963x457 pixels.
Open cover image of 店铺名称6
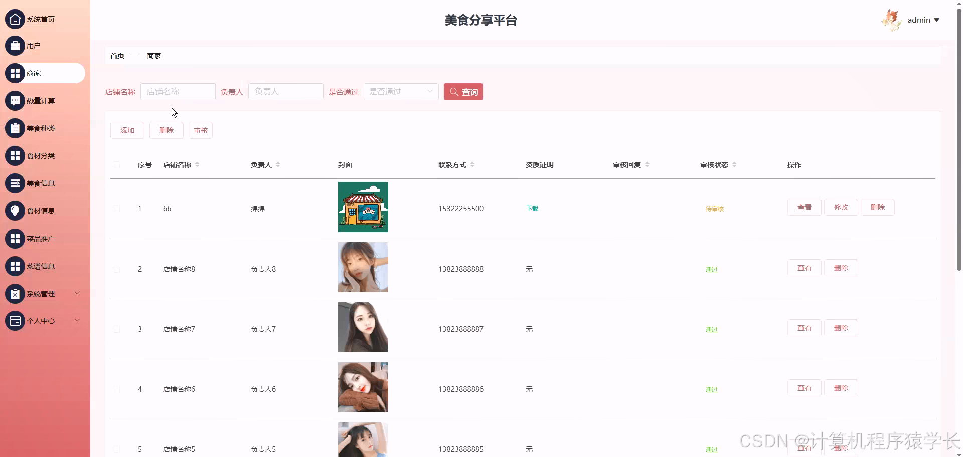click(363, 387)
